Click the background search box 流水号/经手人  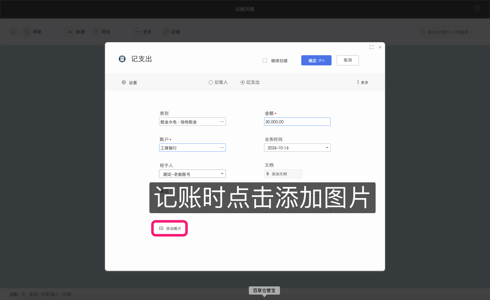(449, 32)
